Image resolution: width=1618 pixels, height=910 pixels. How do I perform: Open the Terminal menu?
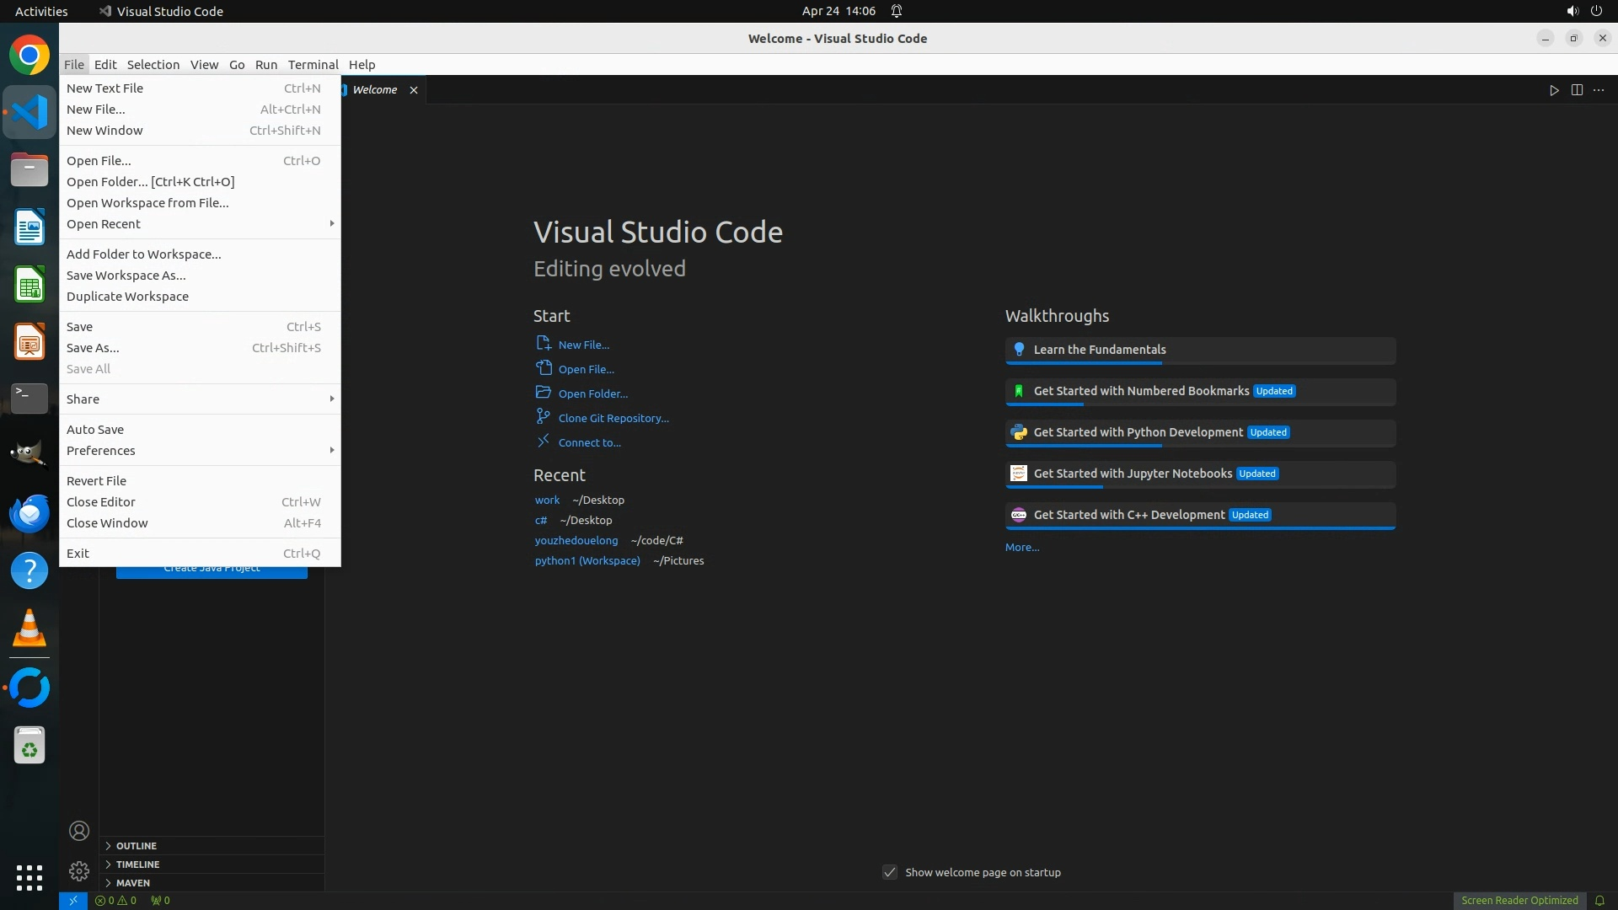click(x=313, y=65)
